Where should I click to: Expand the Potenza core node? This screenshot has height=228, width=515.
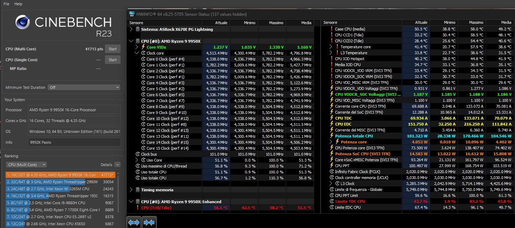[x=331, y=142]
